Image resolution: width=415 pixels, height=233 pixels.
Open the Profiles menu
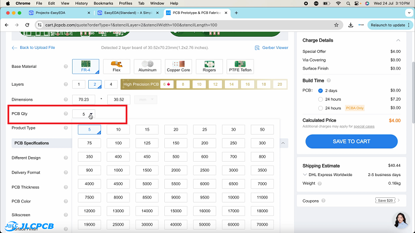[x=126, y=3]
